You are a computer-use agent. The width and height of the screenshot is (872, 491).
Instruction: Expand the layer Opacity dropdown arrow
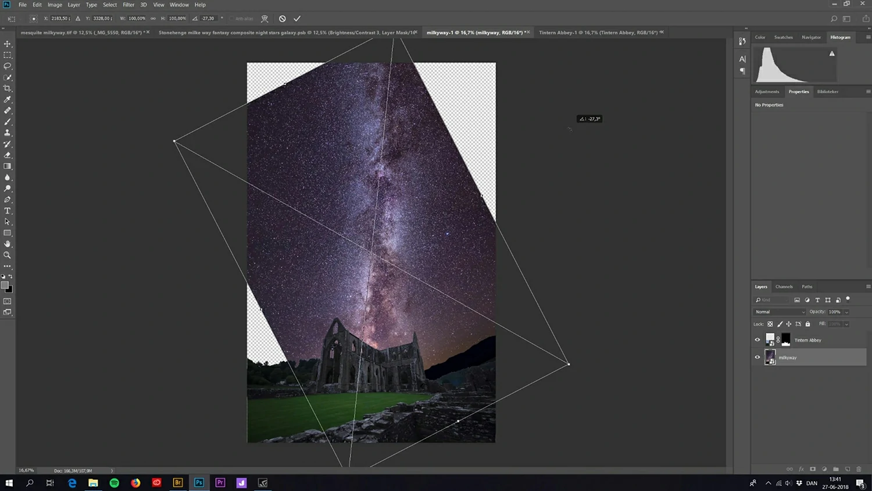coord(846,312)
